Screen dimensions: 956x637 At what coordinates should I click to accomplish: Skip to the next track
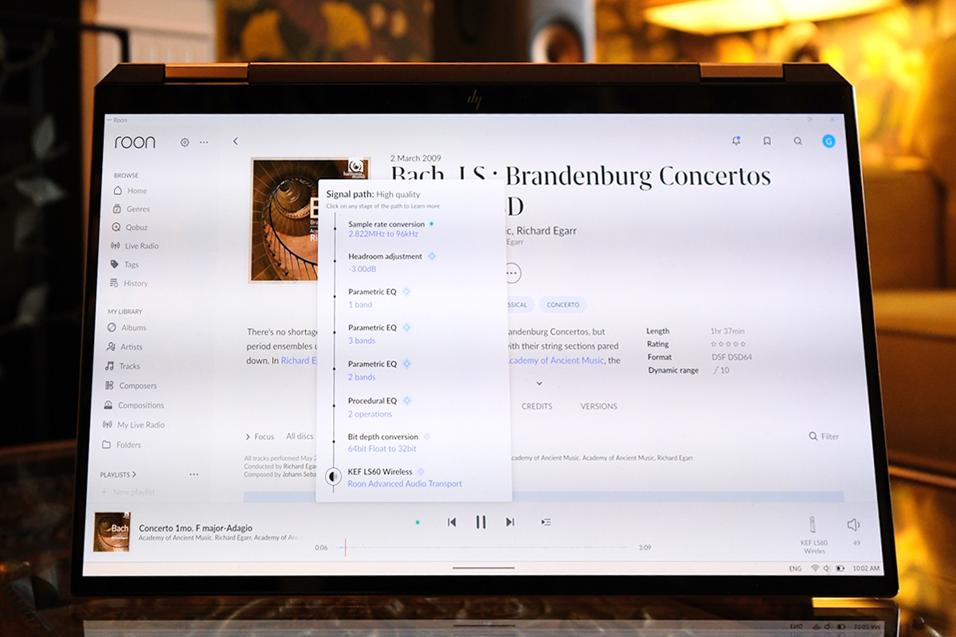510,522
